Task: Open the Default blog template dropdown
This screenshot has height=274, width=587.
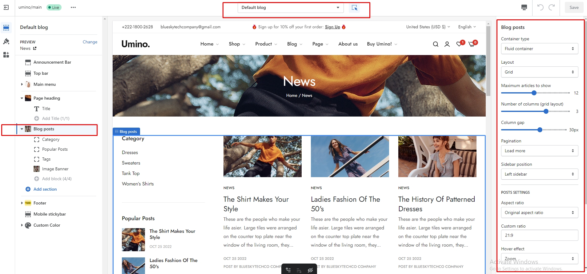Action: [x=290, y=8]
